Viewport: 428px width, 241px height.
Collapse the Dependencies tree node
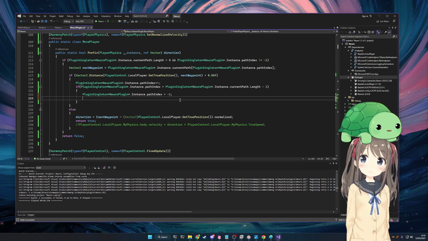pyautogui.click(x=346, y=48)
